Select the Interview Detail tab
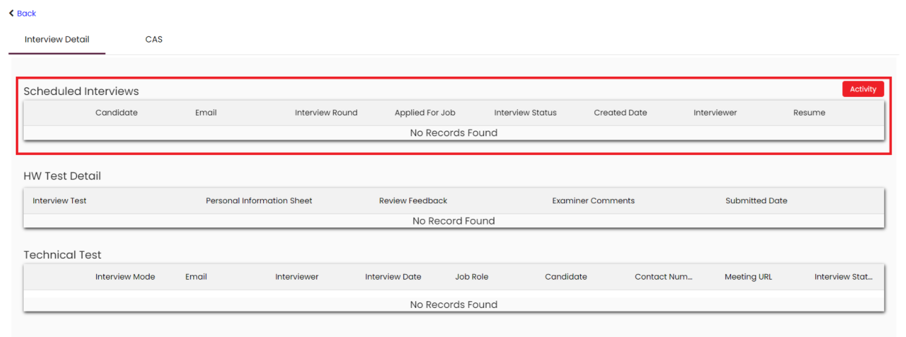This screenshot has width=906, height=337. [x=57, y=39]
